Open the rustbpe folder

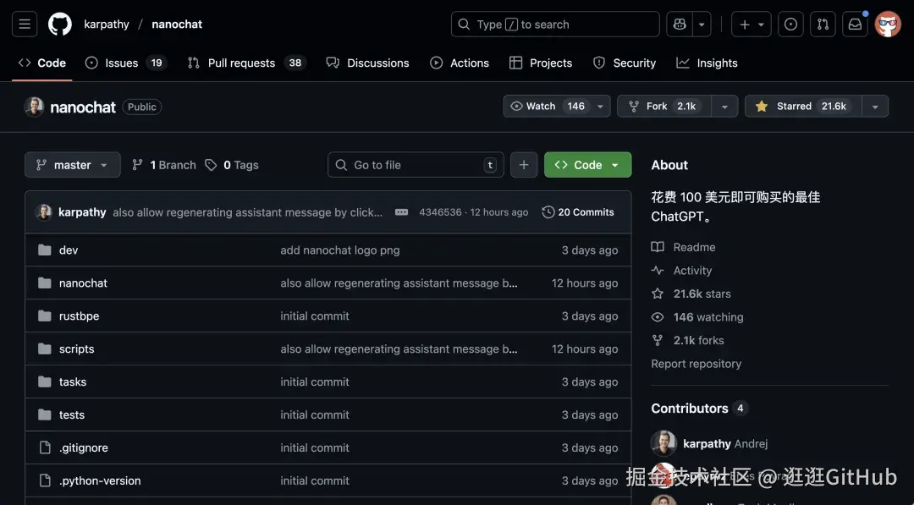pos(79,316)
